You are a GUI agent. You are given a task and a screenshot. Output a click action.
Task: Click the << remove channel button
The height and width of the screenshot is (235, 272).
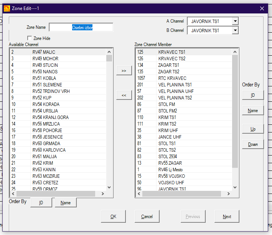point(124,95)
